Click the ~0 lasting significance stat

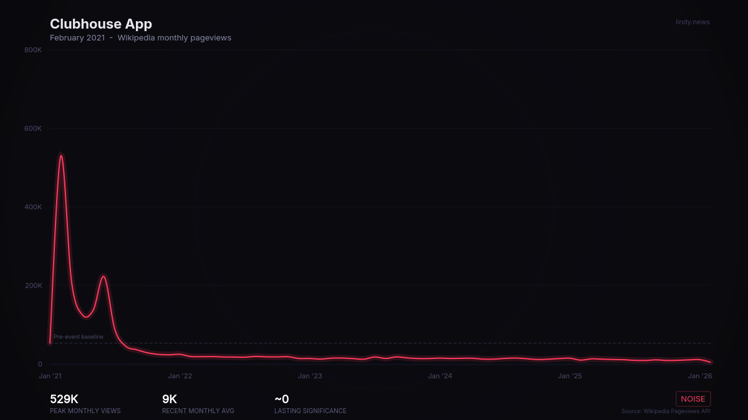coord(282,399)
